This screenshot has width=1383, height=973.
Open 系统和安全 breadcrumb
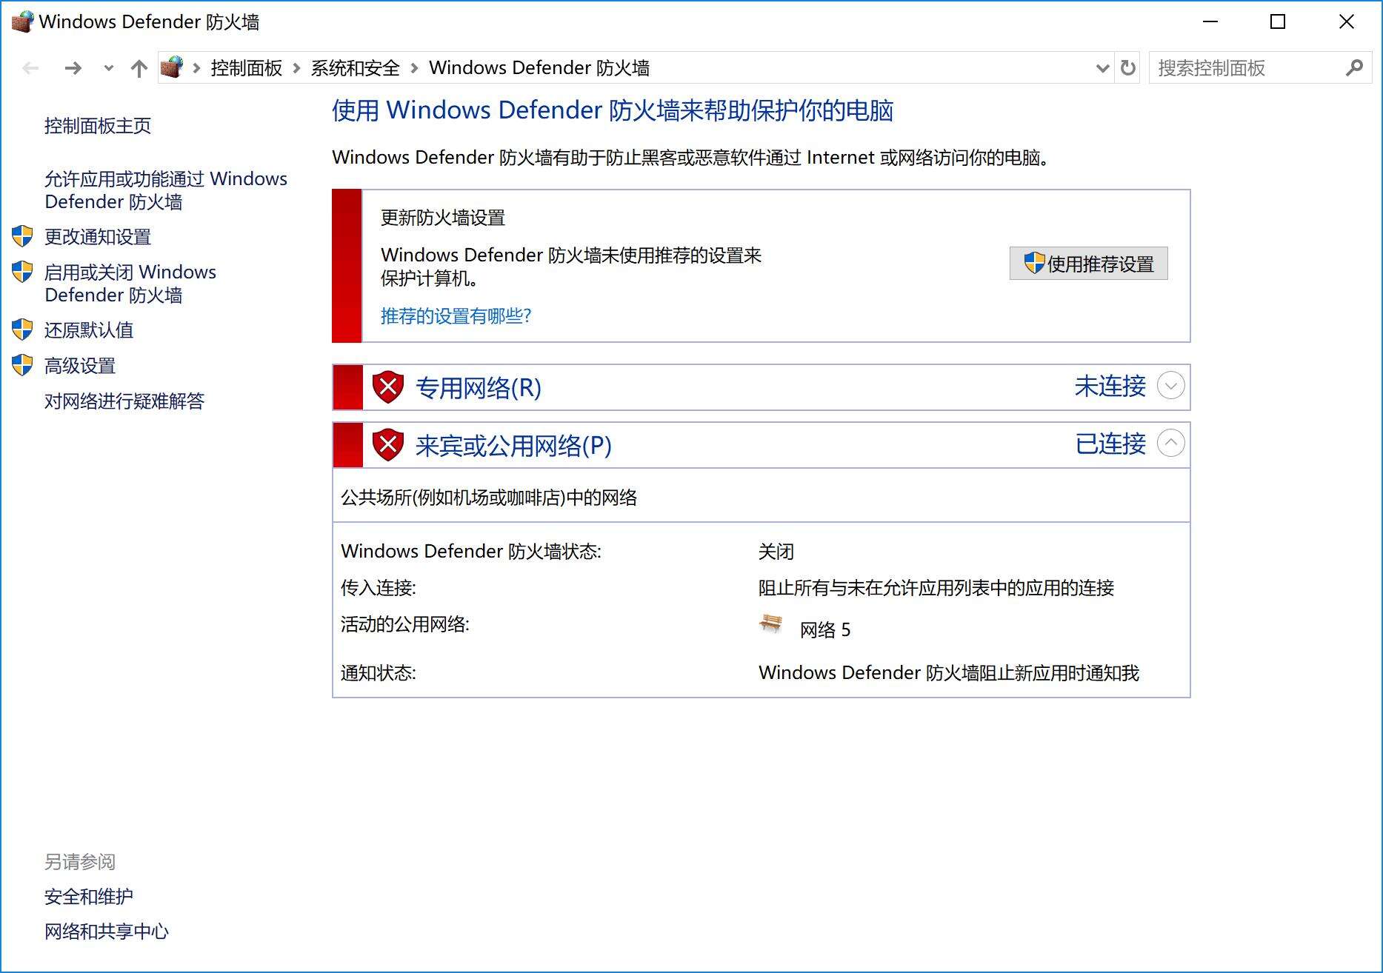pos(356,68)
